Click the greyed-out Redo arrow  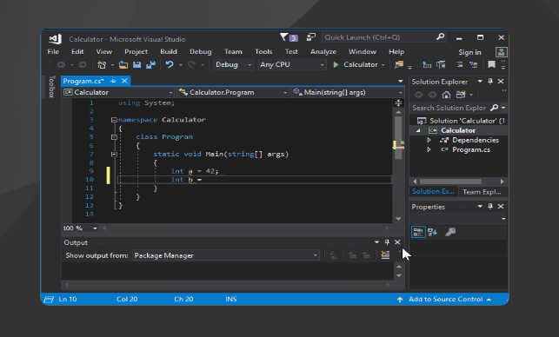[x=192, y=64]
